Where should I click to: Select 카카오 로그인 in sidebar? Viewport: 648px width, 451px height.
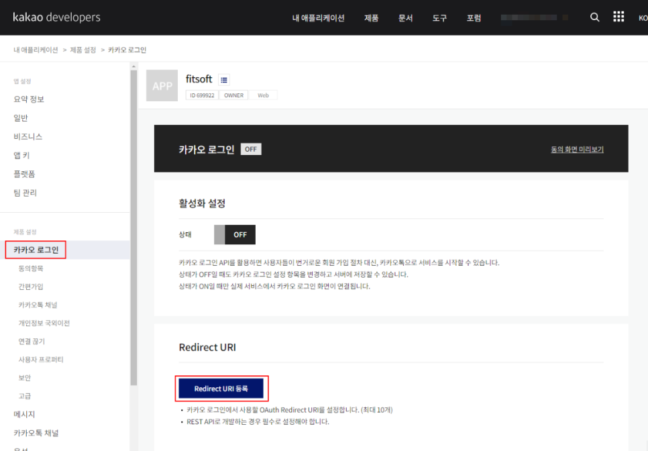coord(36,250)
